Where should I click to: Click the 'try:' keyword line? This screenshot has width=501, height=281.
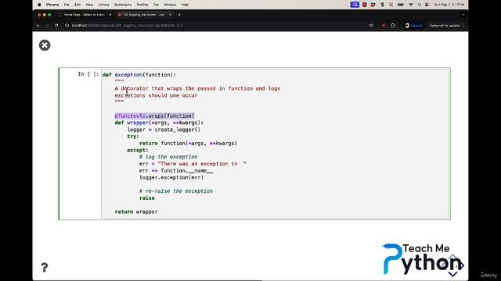133,137
